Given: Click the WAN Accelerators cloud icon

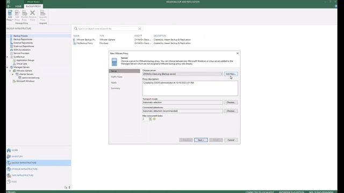Looking at the screenshot, I should tap(11, 50).
